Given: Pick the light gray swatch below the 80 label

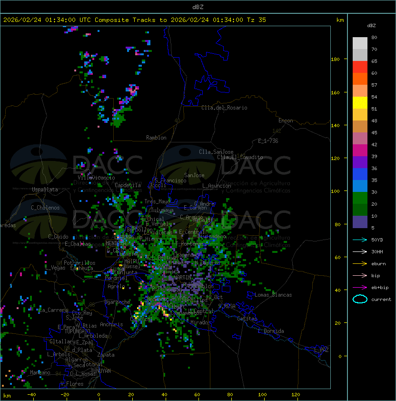Looking at the screenshot, I should (360, 43).
